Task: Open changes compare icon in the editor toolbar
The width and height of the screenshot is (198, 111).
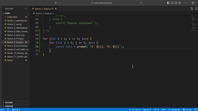Action: tap(192, 9)
